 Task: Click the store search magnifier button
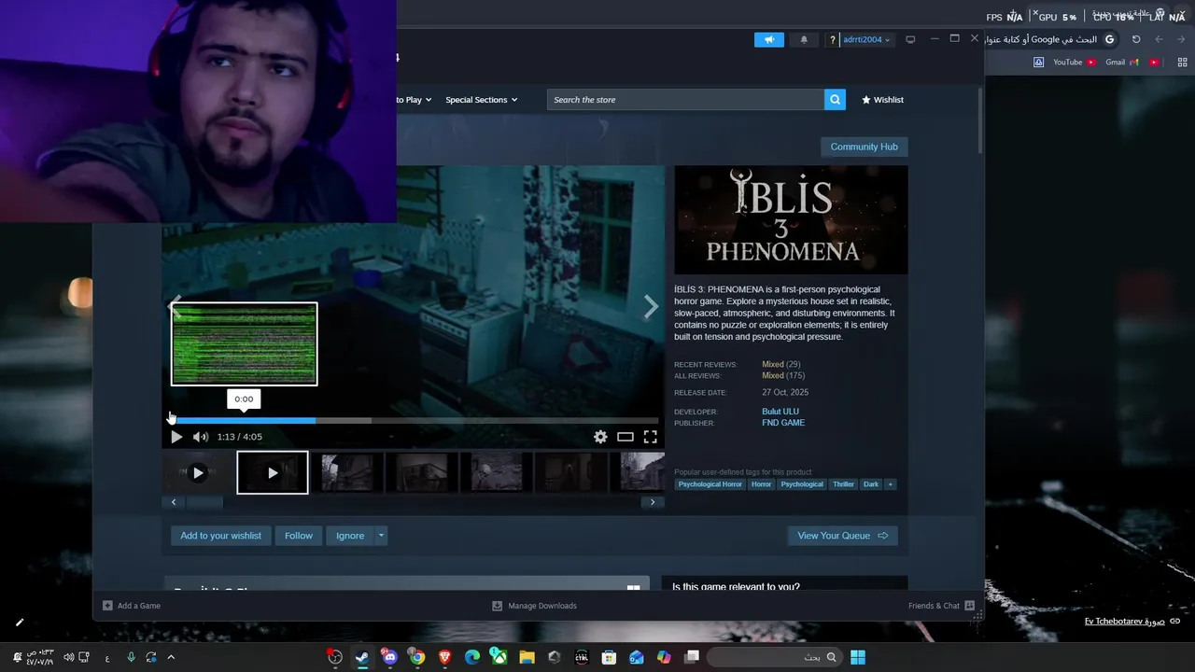tap(835, 100)
